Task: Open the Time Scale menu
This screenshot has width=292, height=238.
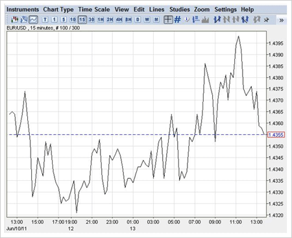Action: (94, 10)
